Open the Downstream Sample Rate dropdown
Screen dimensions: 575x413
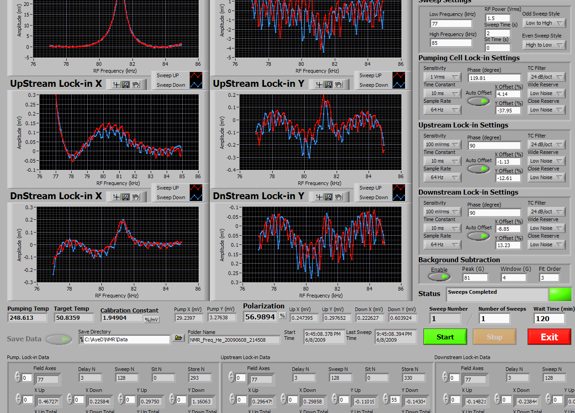click(442, 244)
